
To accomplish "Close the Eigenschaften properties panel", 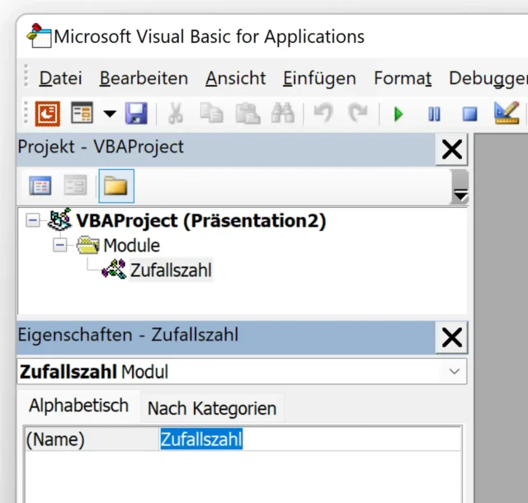I will click(452, 336).
